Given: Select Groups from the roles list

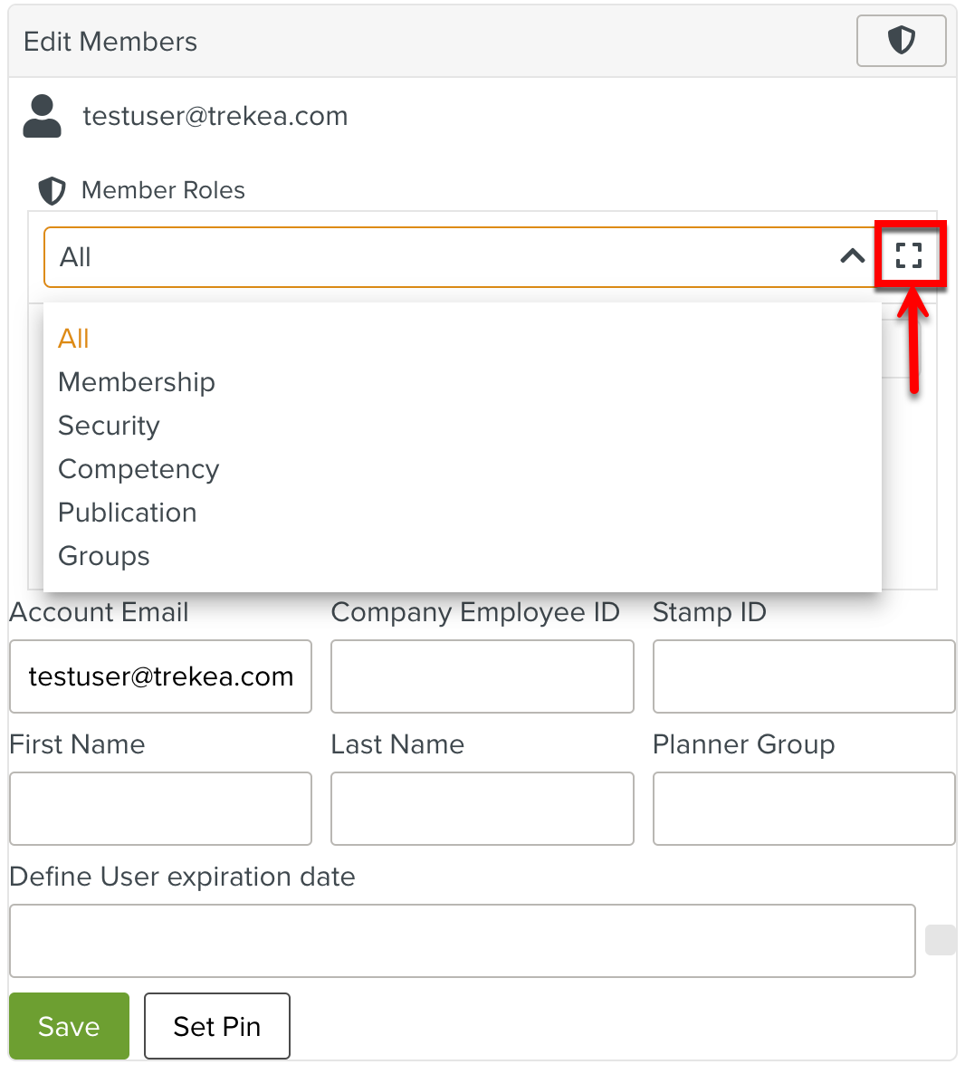Looking at the screenshot, I should (104, 556).
